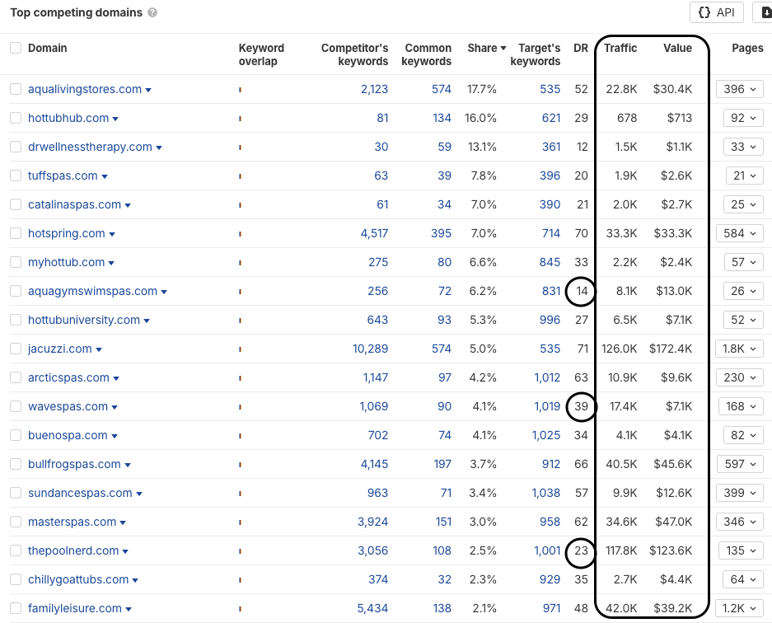772x623 pixels.
Task: Open arcticspas.com domain link
Action: (x=68, y=377)
